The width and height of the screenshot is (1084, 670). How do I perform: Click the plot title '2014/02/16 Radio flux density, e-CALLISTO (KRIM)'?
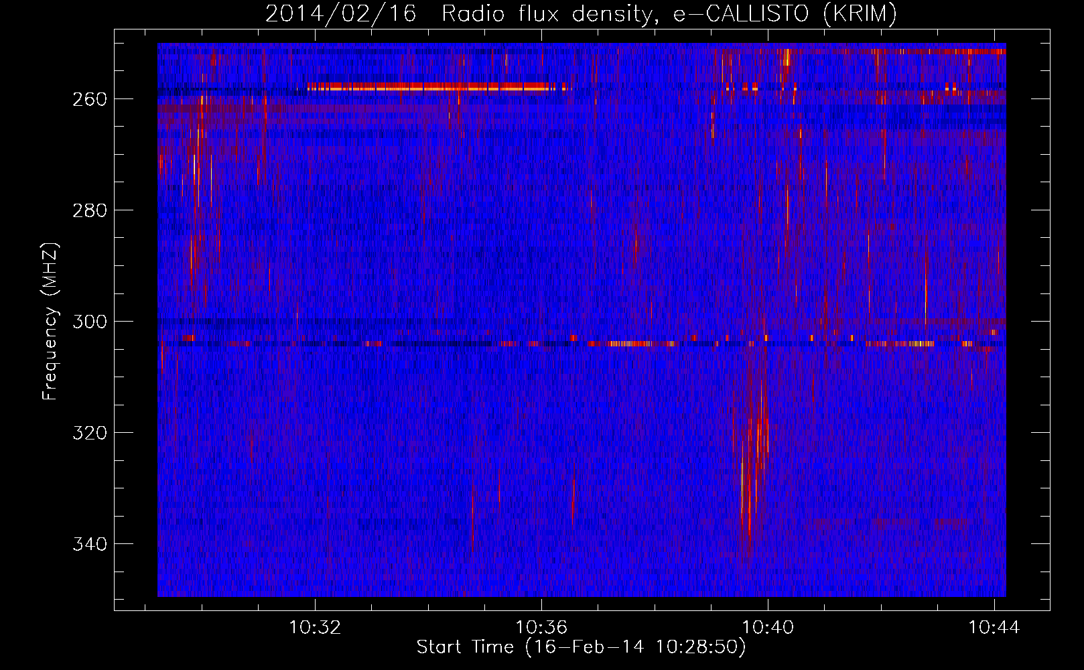tap(581, 13)
